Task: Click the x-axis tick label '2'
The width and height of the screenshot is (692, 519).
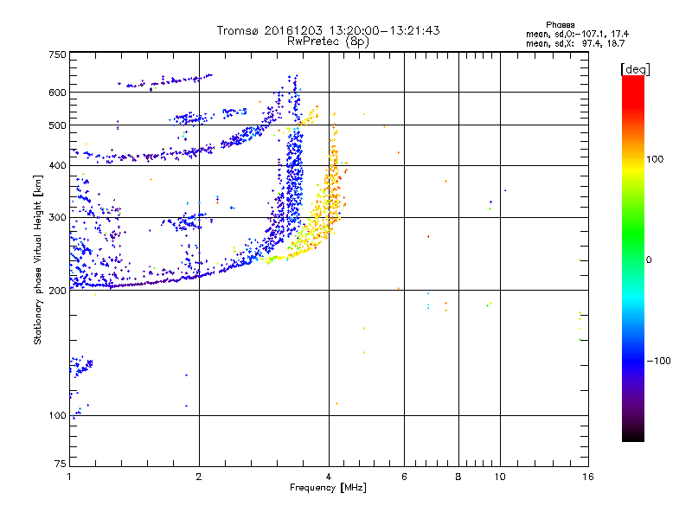Action: [199, 477]
